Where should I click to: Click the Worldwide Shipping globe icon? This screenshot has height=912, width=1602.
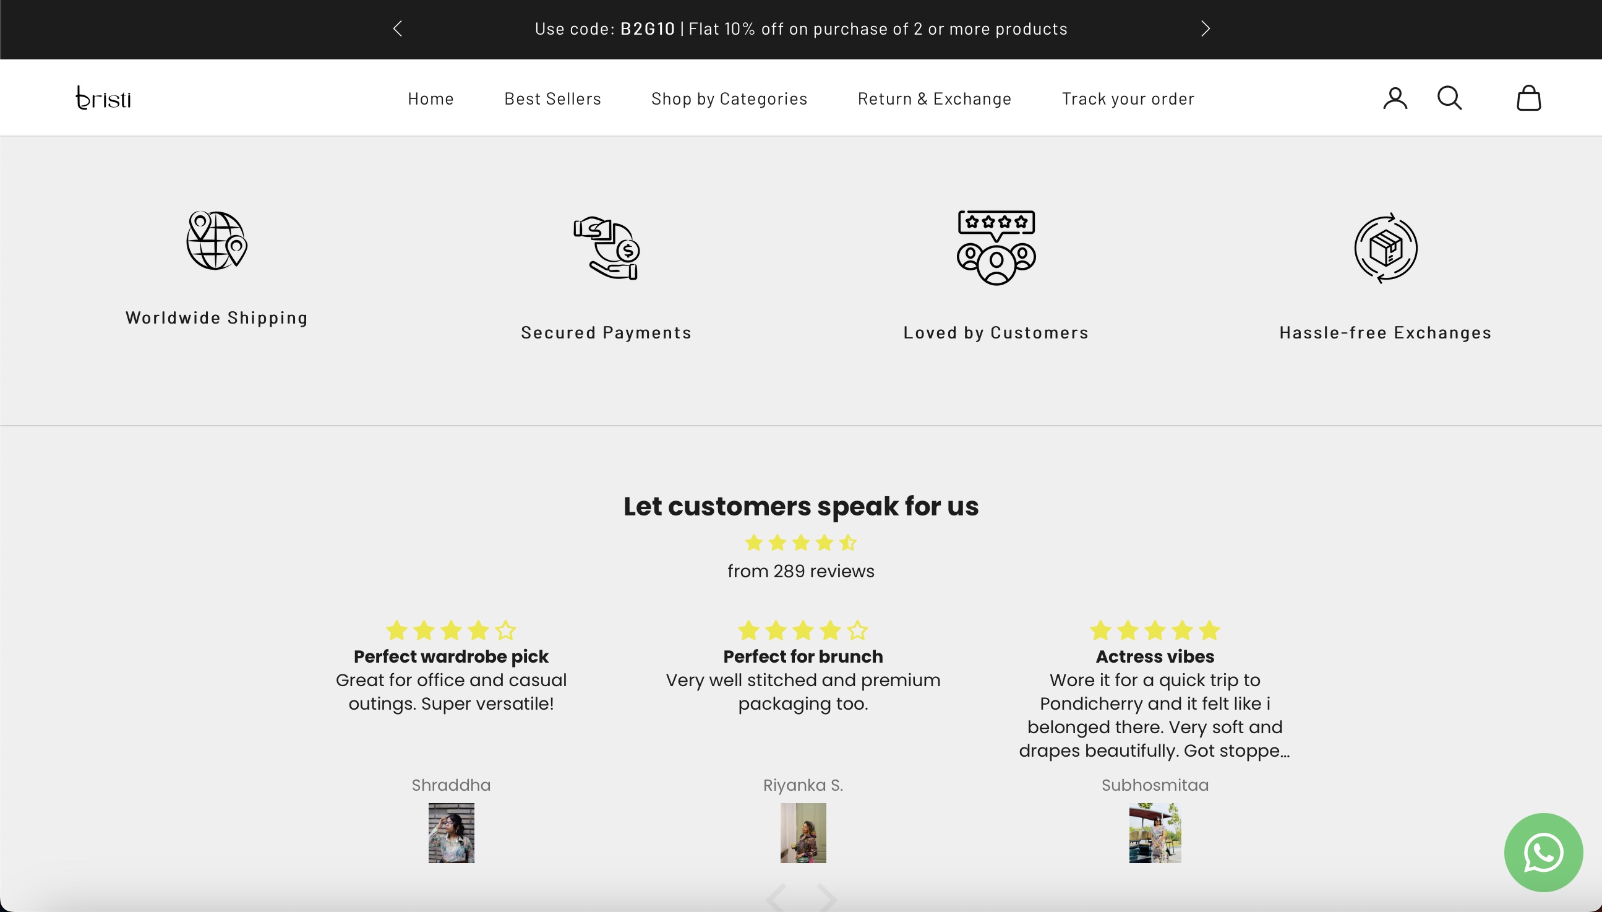click(x=216, y=241)
